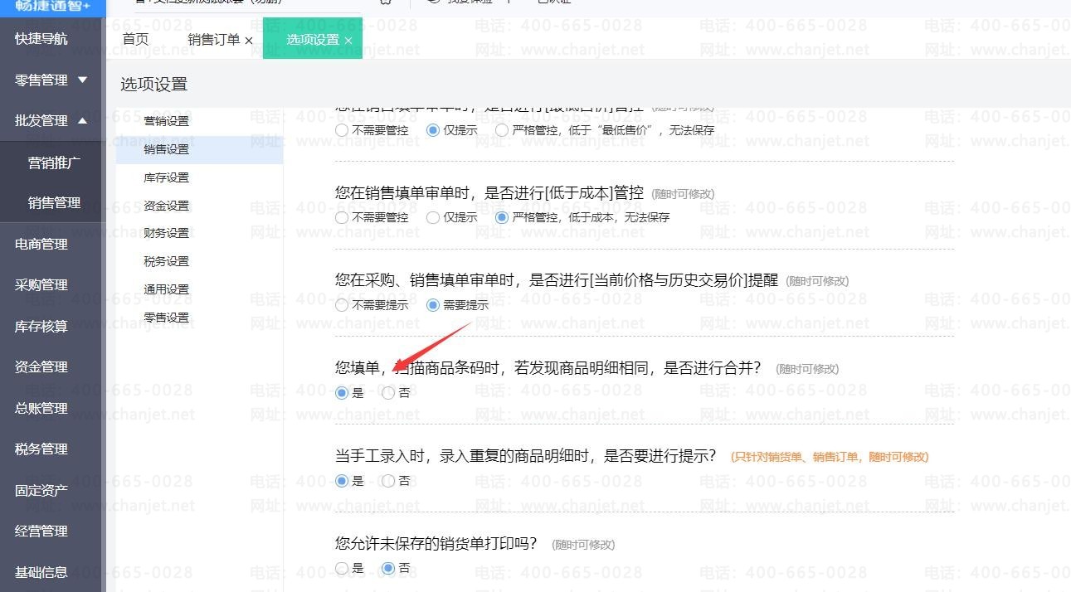Open 采购管理 in the left sidebar
1071x592 pixels.
point(41,284)
